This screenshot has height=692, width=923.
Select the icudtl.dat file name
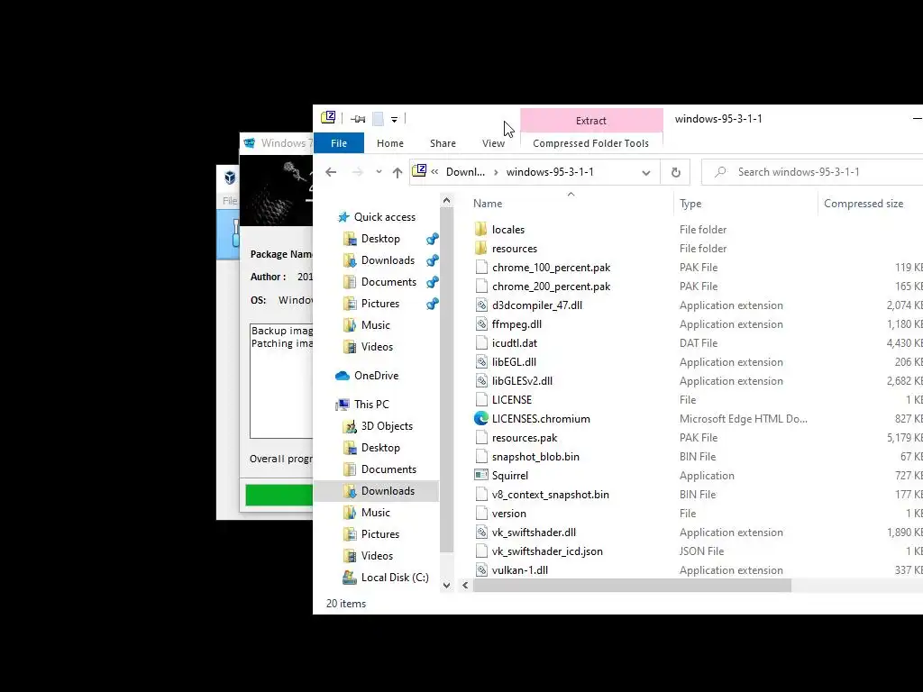pyautogui.click(x=514, y=343)
